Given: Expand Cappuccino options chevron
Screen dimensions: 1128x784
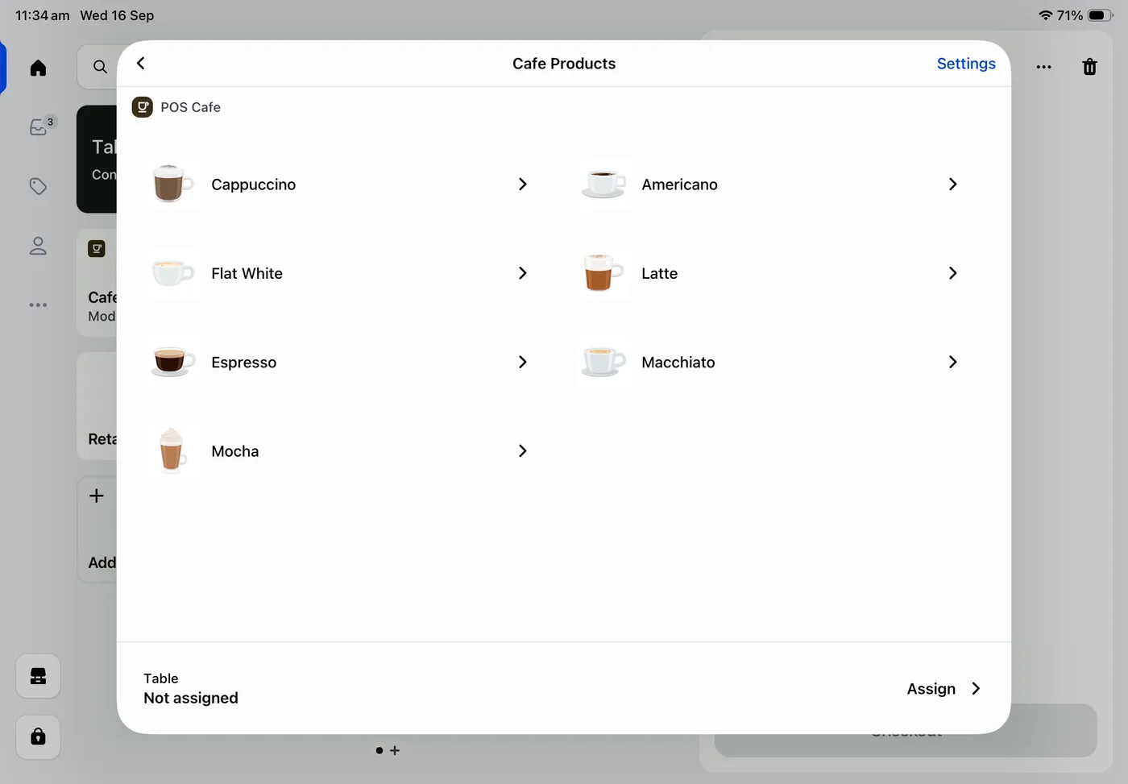Looking at the screenshot, I should click(522, 185).
